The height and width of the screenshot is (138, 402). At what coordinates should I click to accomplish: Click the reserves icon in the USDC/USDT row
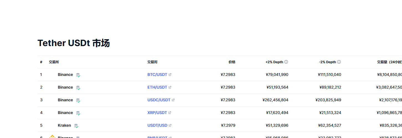point(78,100)
